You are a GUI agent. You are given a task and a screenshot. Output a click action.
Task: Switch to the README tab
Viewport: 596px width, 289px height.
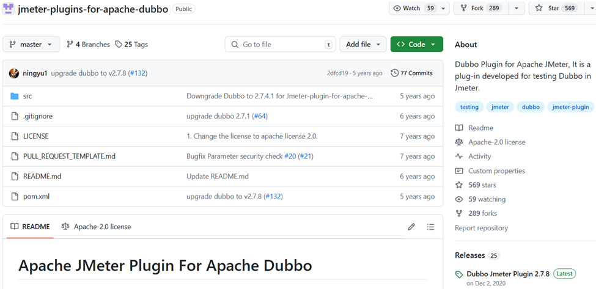31,227
